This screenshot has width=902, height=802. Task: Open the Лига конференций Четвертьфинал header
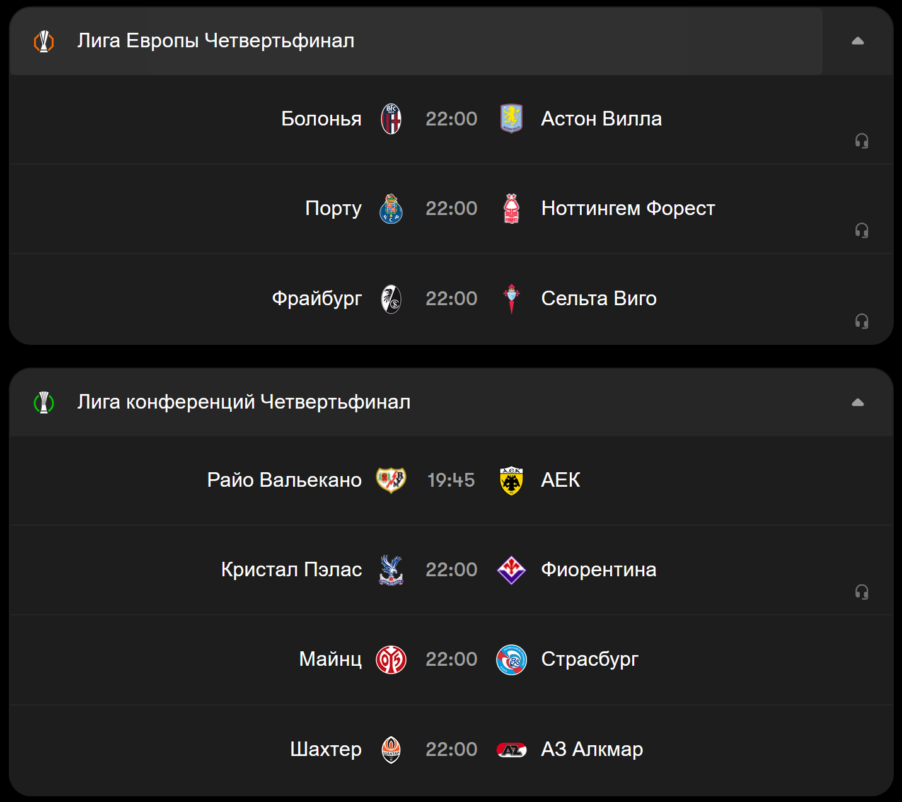[x=416, y=402]
